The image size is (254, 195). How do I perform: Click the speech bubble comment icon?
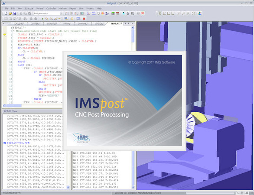click(98, 13)
